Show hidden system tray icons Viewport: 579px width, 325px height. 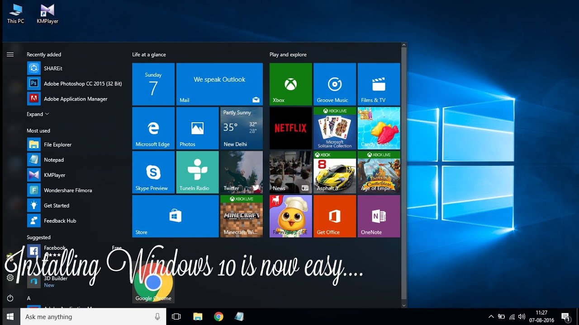click(491, 317)
